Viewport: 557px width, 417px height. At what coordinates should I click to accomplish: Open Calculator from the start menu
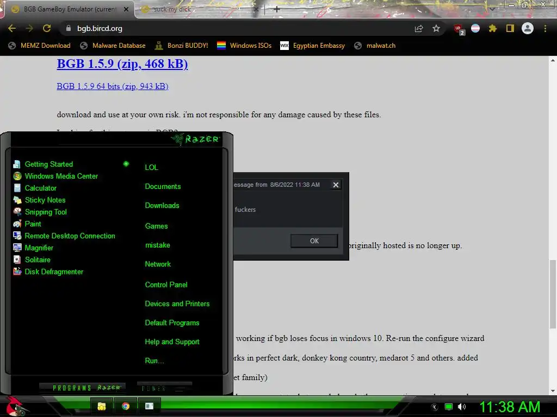click(34, 188)
